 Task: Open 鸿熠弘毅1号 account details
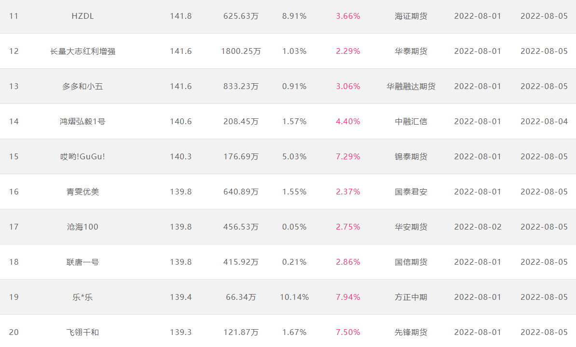pyautogui.click(x=82, y=121)
